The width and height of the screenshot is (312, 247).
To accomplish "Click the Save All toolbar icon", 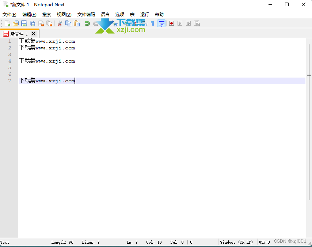I will pyautogui.click(x=31, y=23).
